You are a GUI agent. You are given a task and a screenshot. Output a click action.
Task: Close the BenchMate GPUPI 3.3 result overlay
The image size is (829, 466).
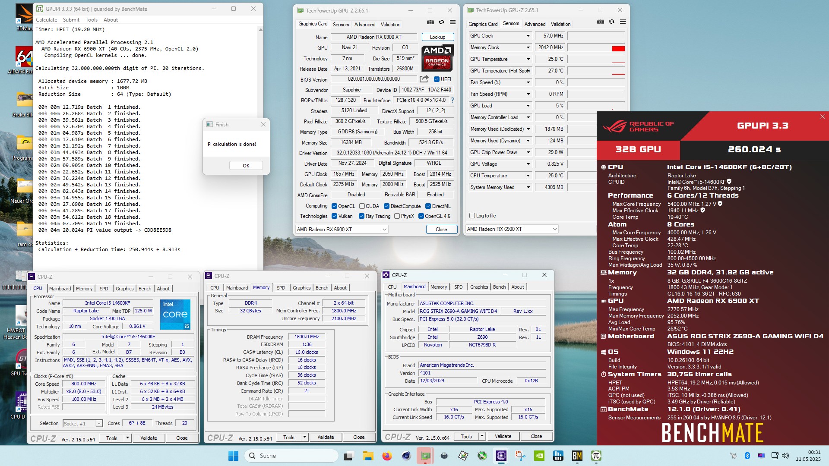pos(823,117)
